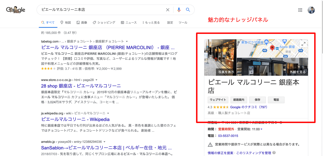This screenshot has height=156, width=323.
Task: Select the すべて tab
Action: (x=48, y=23)
